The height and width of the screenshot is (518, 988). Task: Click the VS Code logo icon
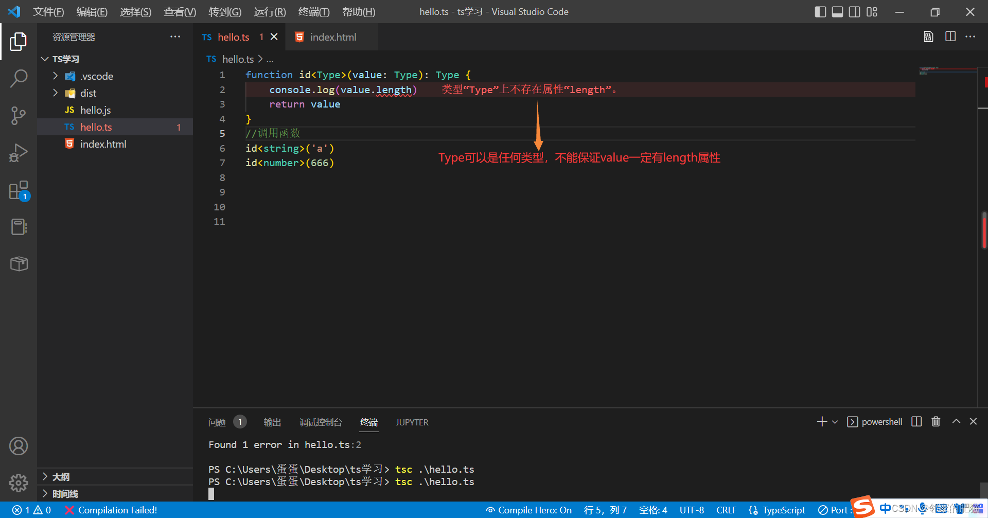(14, 11)
